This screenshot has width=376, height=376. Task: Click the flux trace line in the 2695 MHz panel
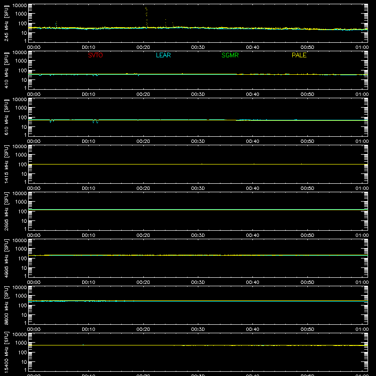pos(198,210)
